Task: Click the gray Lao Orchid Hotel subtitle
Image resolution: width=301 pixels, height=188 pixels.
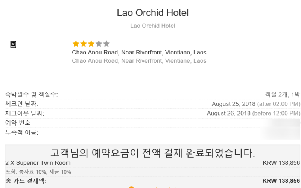Action: pyautogui.click(x=153, y=26)
